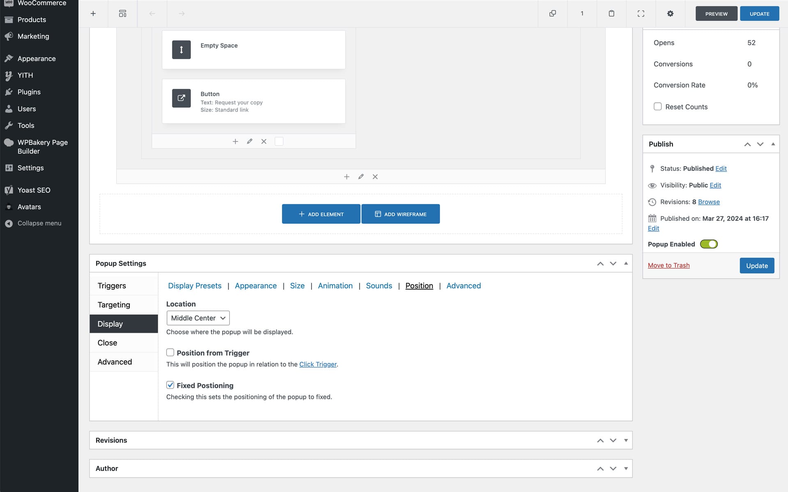Collapse the Popup Settings panel
Viewport: 788px width, 492px height.
[x=626, y=263]
